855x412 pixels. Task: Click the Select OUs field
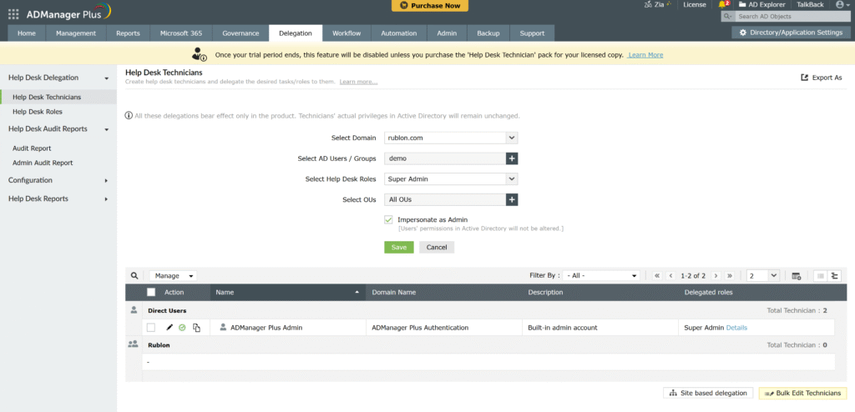click(445, 200)
